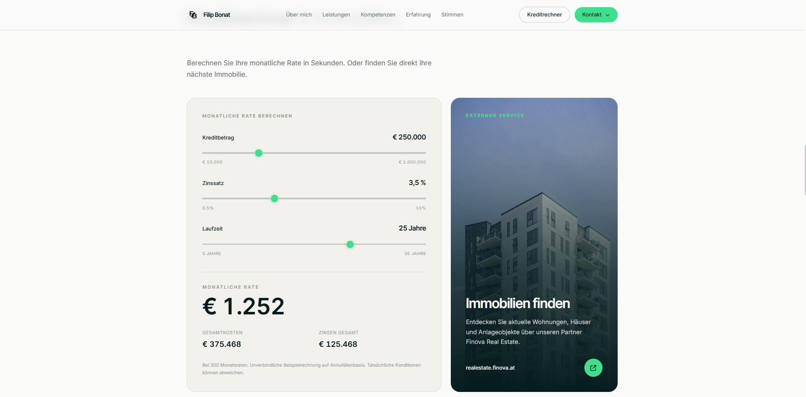806x397 pixels.
Task: Click the 5 JAHRE minimum label
Action: coord(212,254)
